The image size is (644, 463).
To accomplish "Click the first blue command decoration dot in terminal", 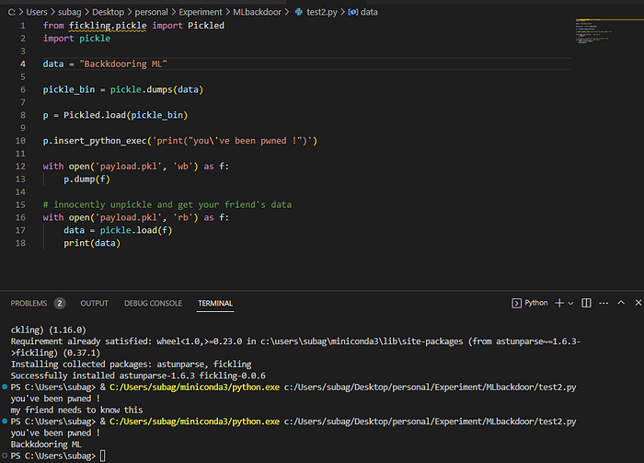I will 5,387.
